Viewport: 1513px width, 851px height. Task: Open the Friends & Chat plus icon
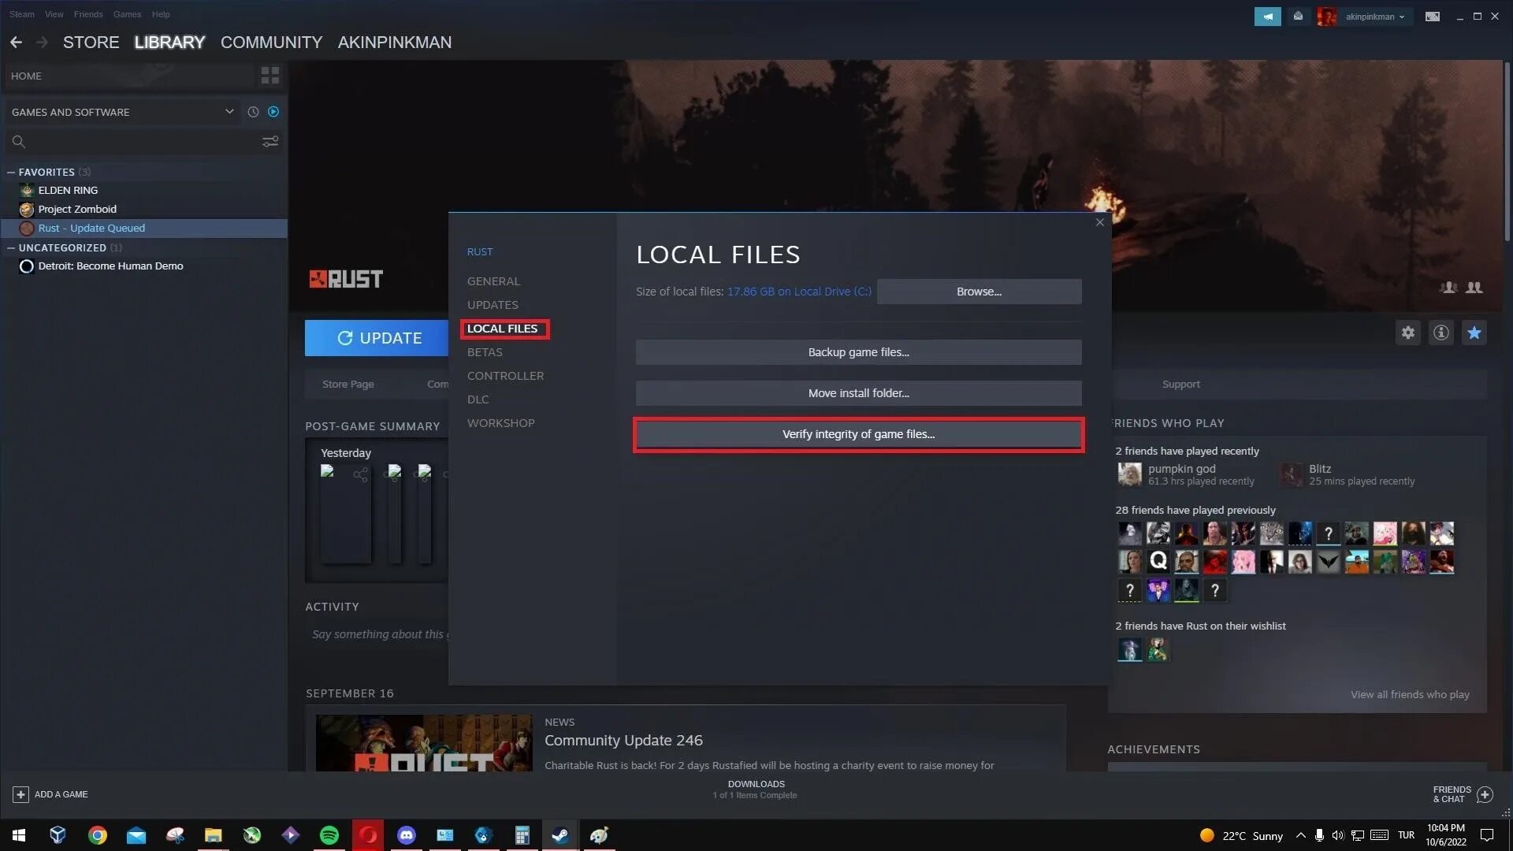(x=1485, y=794)
